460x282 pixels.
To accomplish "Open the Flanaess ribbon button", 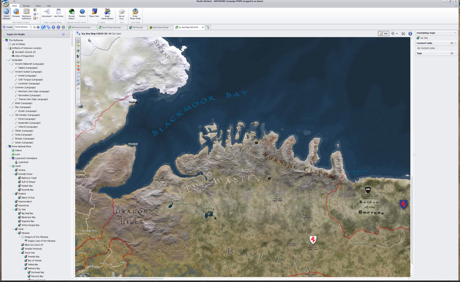I will 16,14.
